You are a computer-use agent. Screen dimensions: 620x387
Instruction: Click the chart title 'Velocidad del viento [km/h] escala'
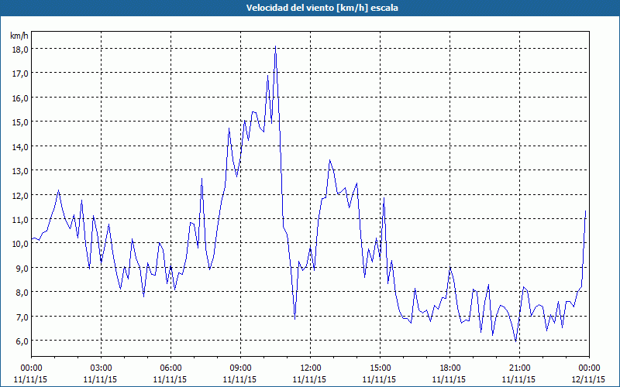point(322,8)
